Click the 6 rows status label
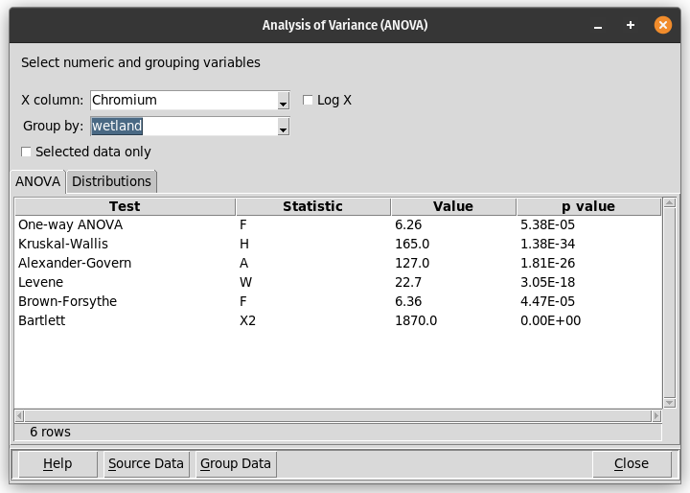 pos(50,432)
